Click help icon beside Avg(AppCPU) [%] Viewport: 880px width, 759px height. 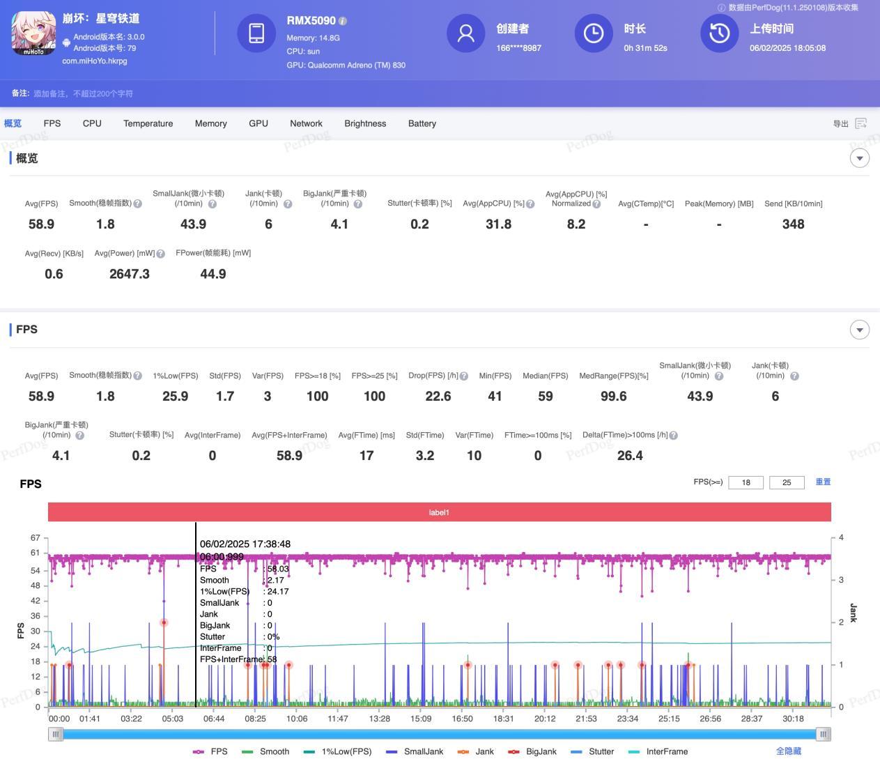530,204
